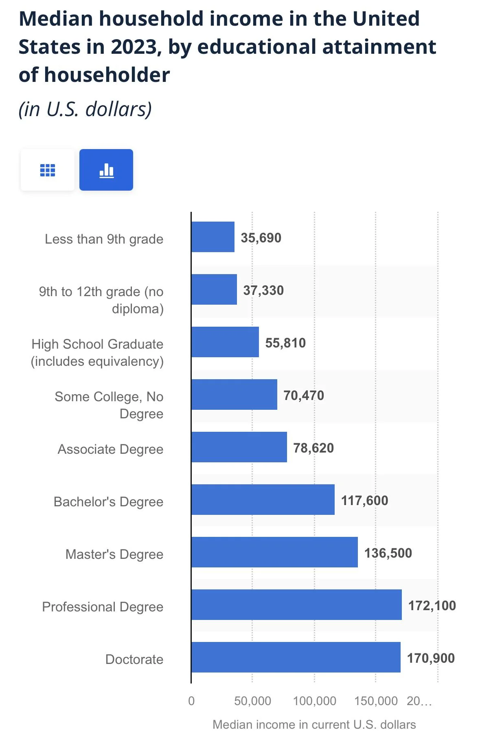Click the 100,000 axis tick label

tap(315, 701)
